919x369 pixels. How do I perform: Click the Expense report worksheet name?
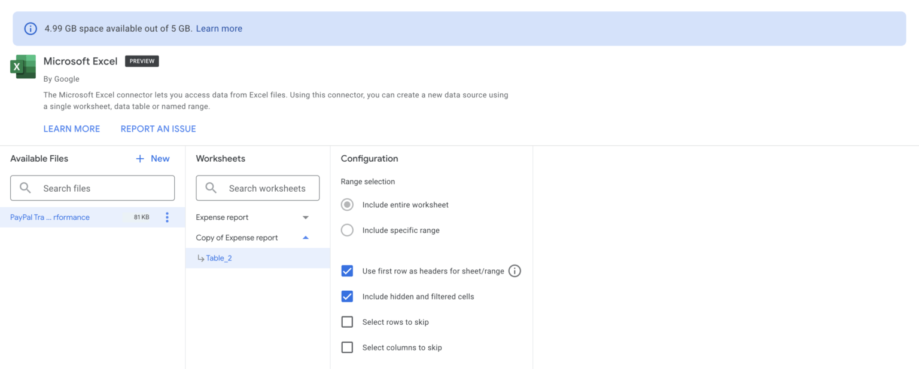coord(222,217)
